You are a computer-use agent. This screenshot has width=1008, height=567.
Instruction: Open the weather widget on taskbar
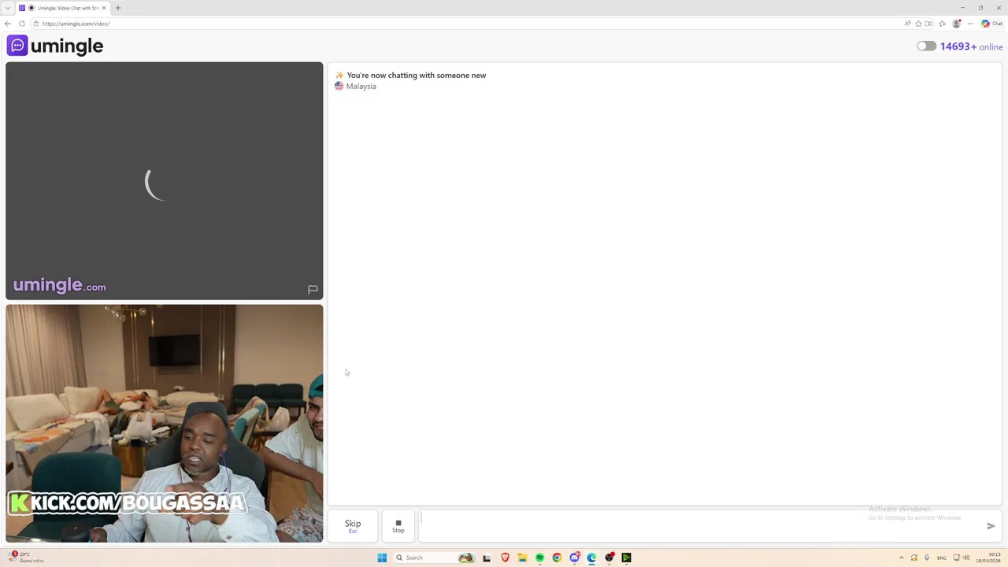[x=25, y=558]
